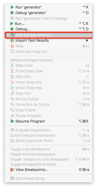
Task: Click the Resume Program green icon
Action: pos(12,121)
